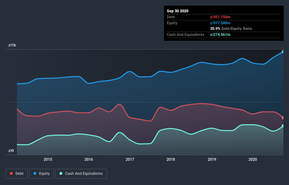
Task: Click the 2020 x-axis label
Action: point(253,159)
